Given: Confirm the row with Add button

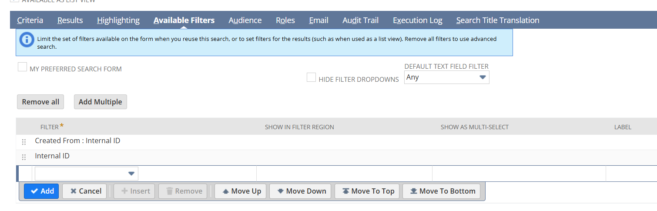Looking at the screenshot, I should coord(41,191).
